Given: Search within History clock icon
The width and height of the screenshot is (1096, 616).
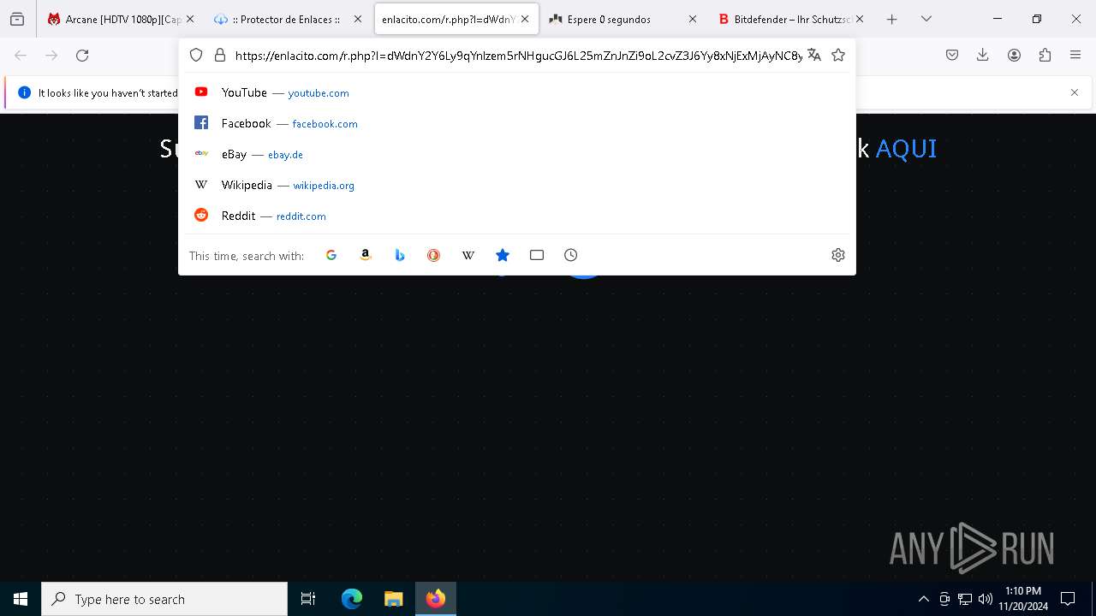Looking at the screenshot, I should (x=571, y=255).
